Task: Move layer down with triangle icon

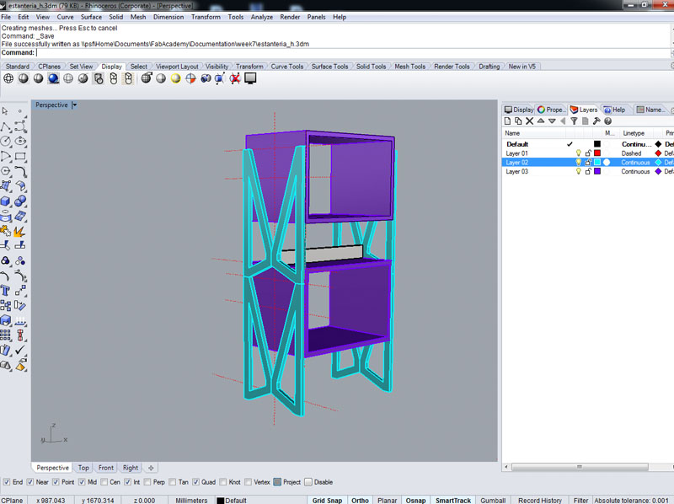Action: tap(552, 121)
